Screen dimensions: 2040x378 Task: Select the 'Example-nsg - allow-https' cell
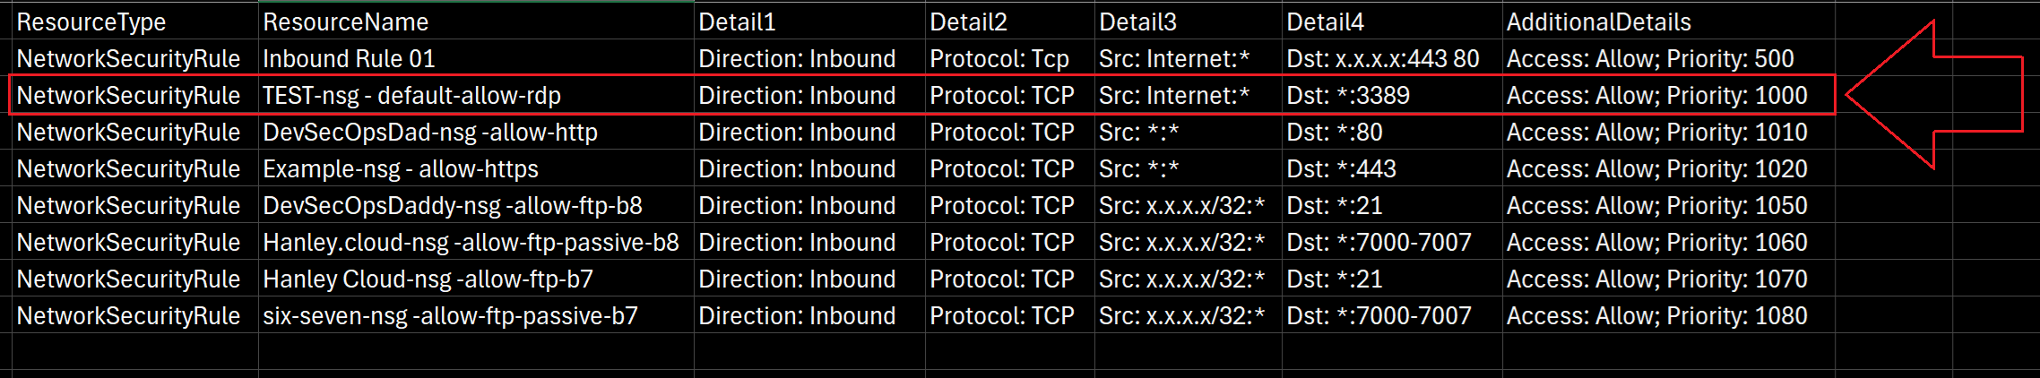coord(400,168)
